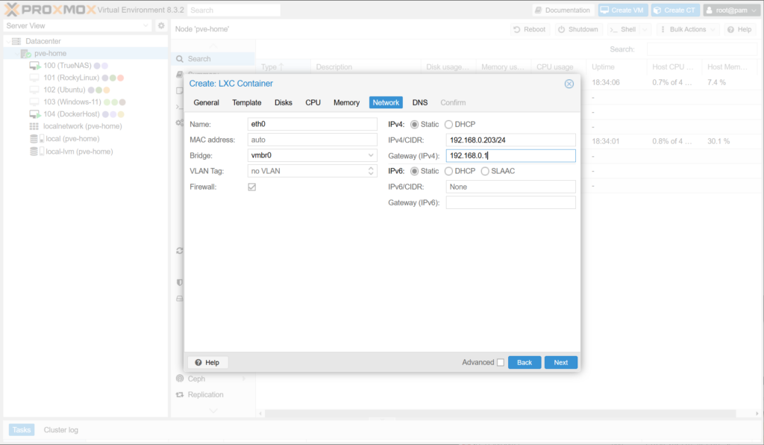Switch to the Memory tab
Image resolution: width=764 pixels, height=445 pixels.
pos(346,102)
